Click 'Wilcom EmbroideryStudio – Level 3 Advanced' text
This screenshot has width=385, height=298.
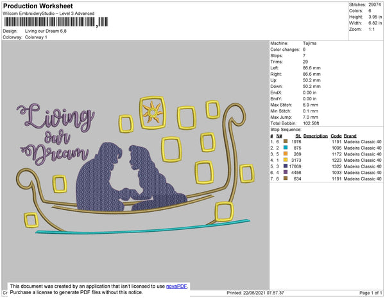point(49,13)
